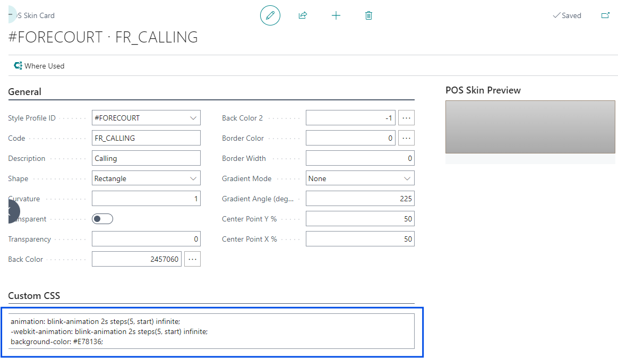Collapse the General section header
The height and width of the screenshot is (359, 618).
coord(24,91)
